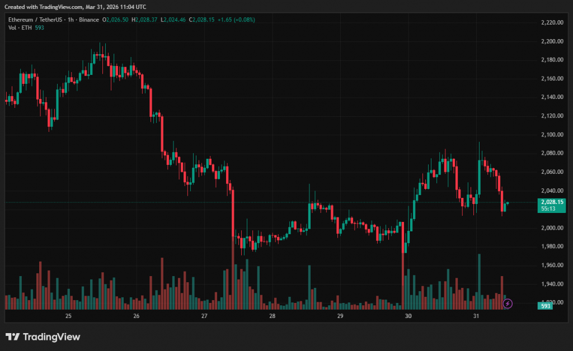
Task: Click the close value C2,028.15 in the legend
Action: pos(204,20)
